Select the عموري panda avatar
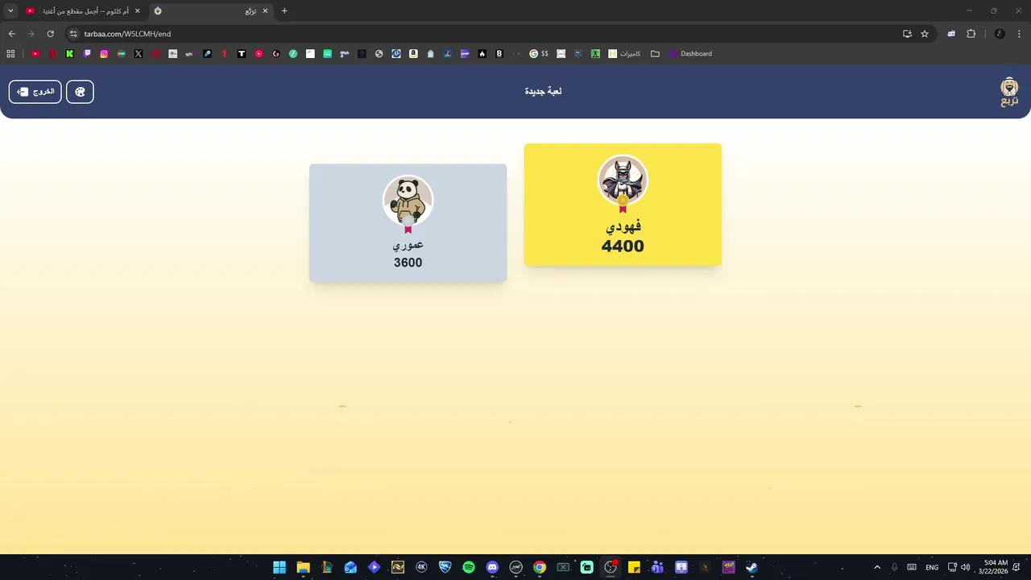The width and height of the screenshot is (1031, 580). tap(408, 201)
